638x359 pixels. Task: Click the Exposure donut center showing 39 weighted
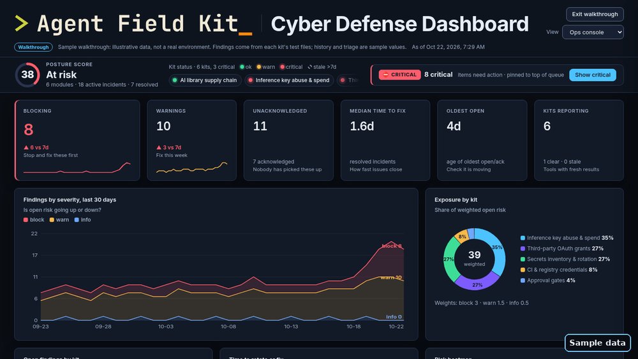coord(475,259)
